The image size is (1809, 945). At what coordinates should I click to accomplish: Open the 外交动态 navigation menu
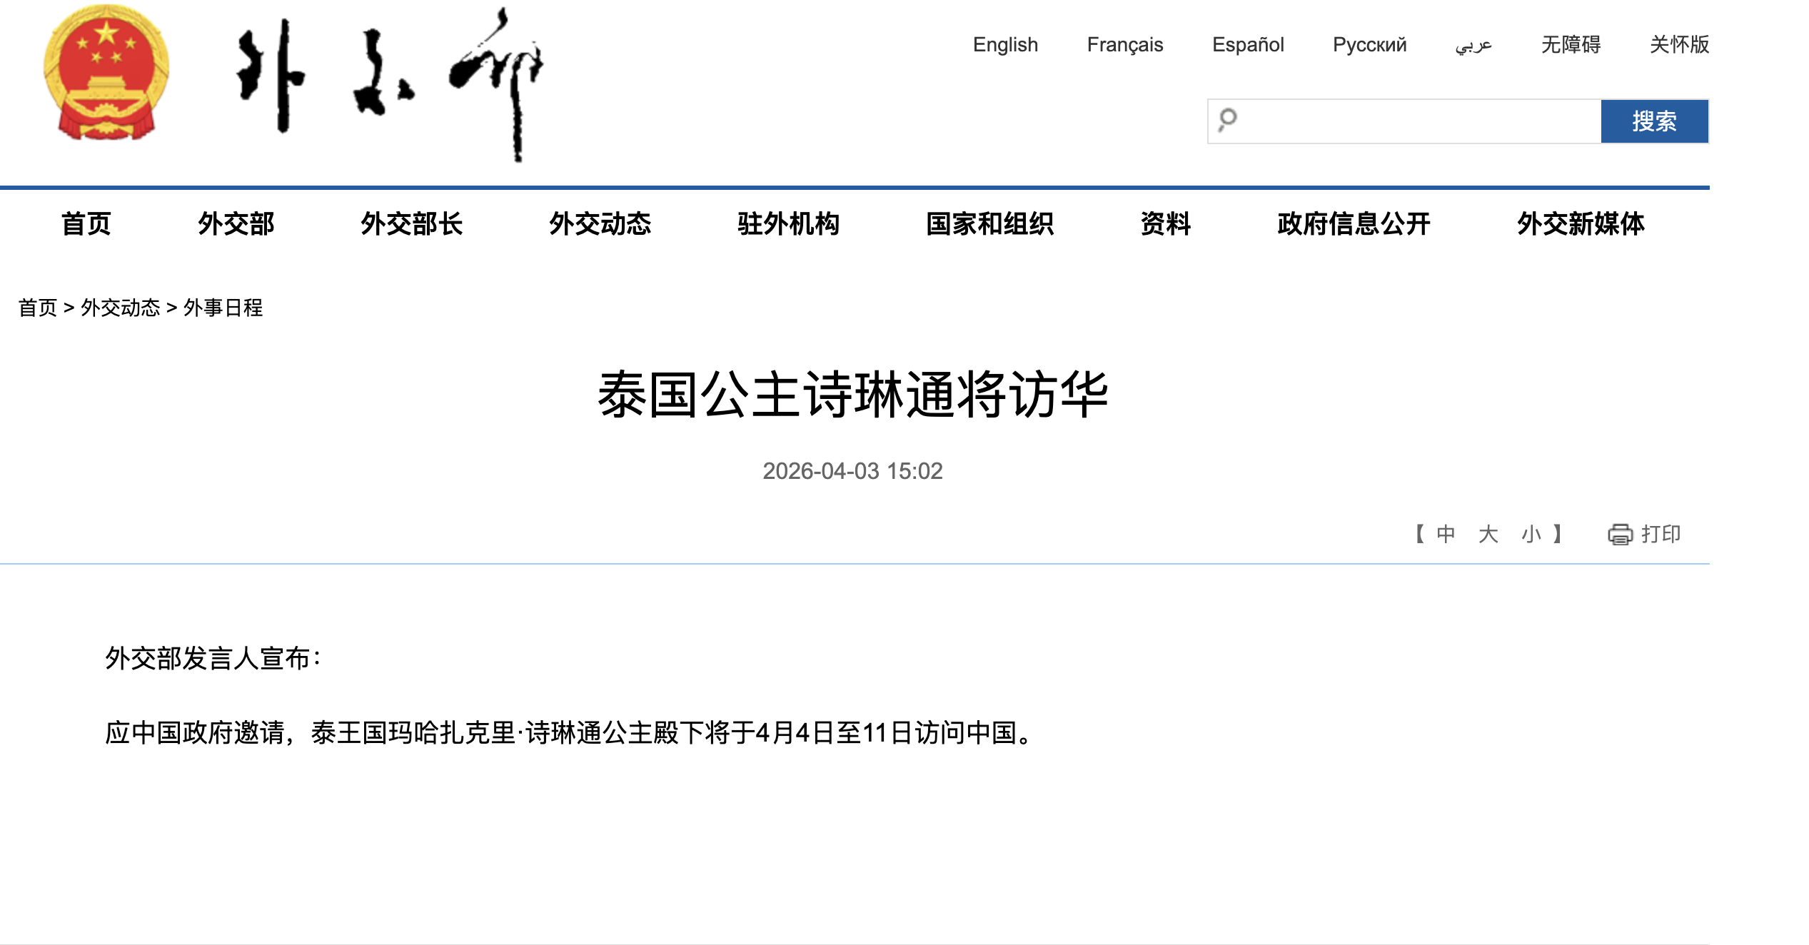coord(600,224)
